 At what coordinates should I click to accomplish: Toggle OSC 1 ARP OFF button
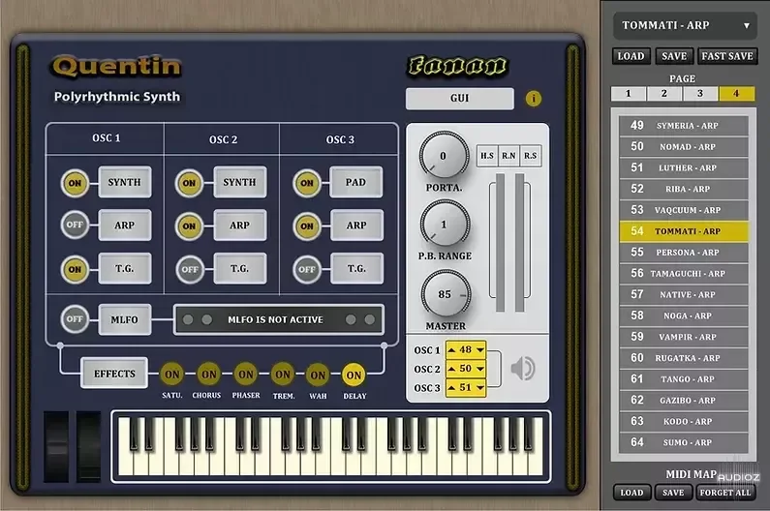pos(75,225)
